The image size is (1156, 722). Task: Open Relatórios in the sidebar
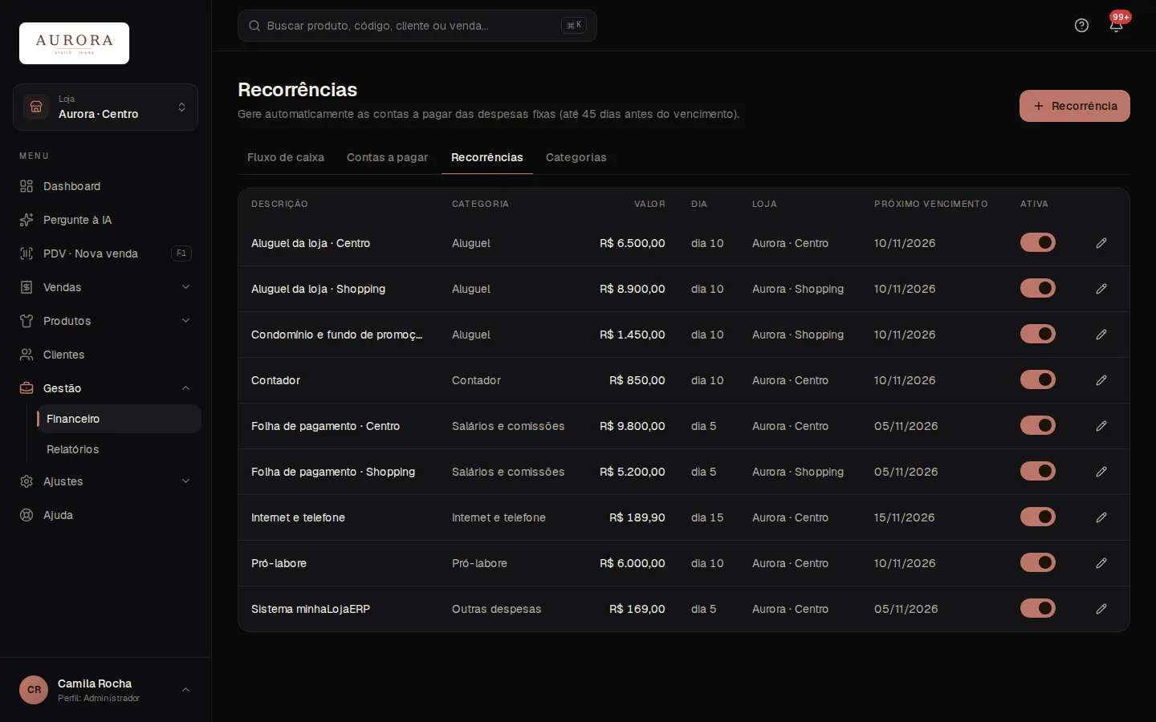pyautogui.click(x=119, y=449)
